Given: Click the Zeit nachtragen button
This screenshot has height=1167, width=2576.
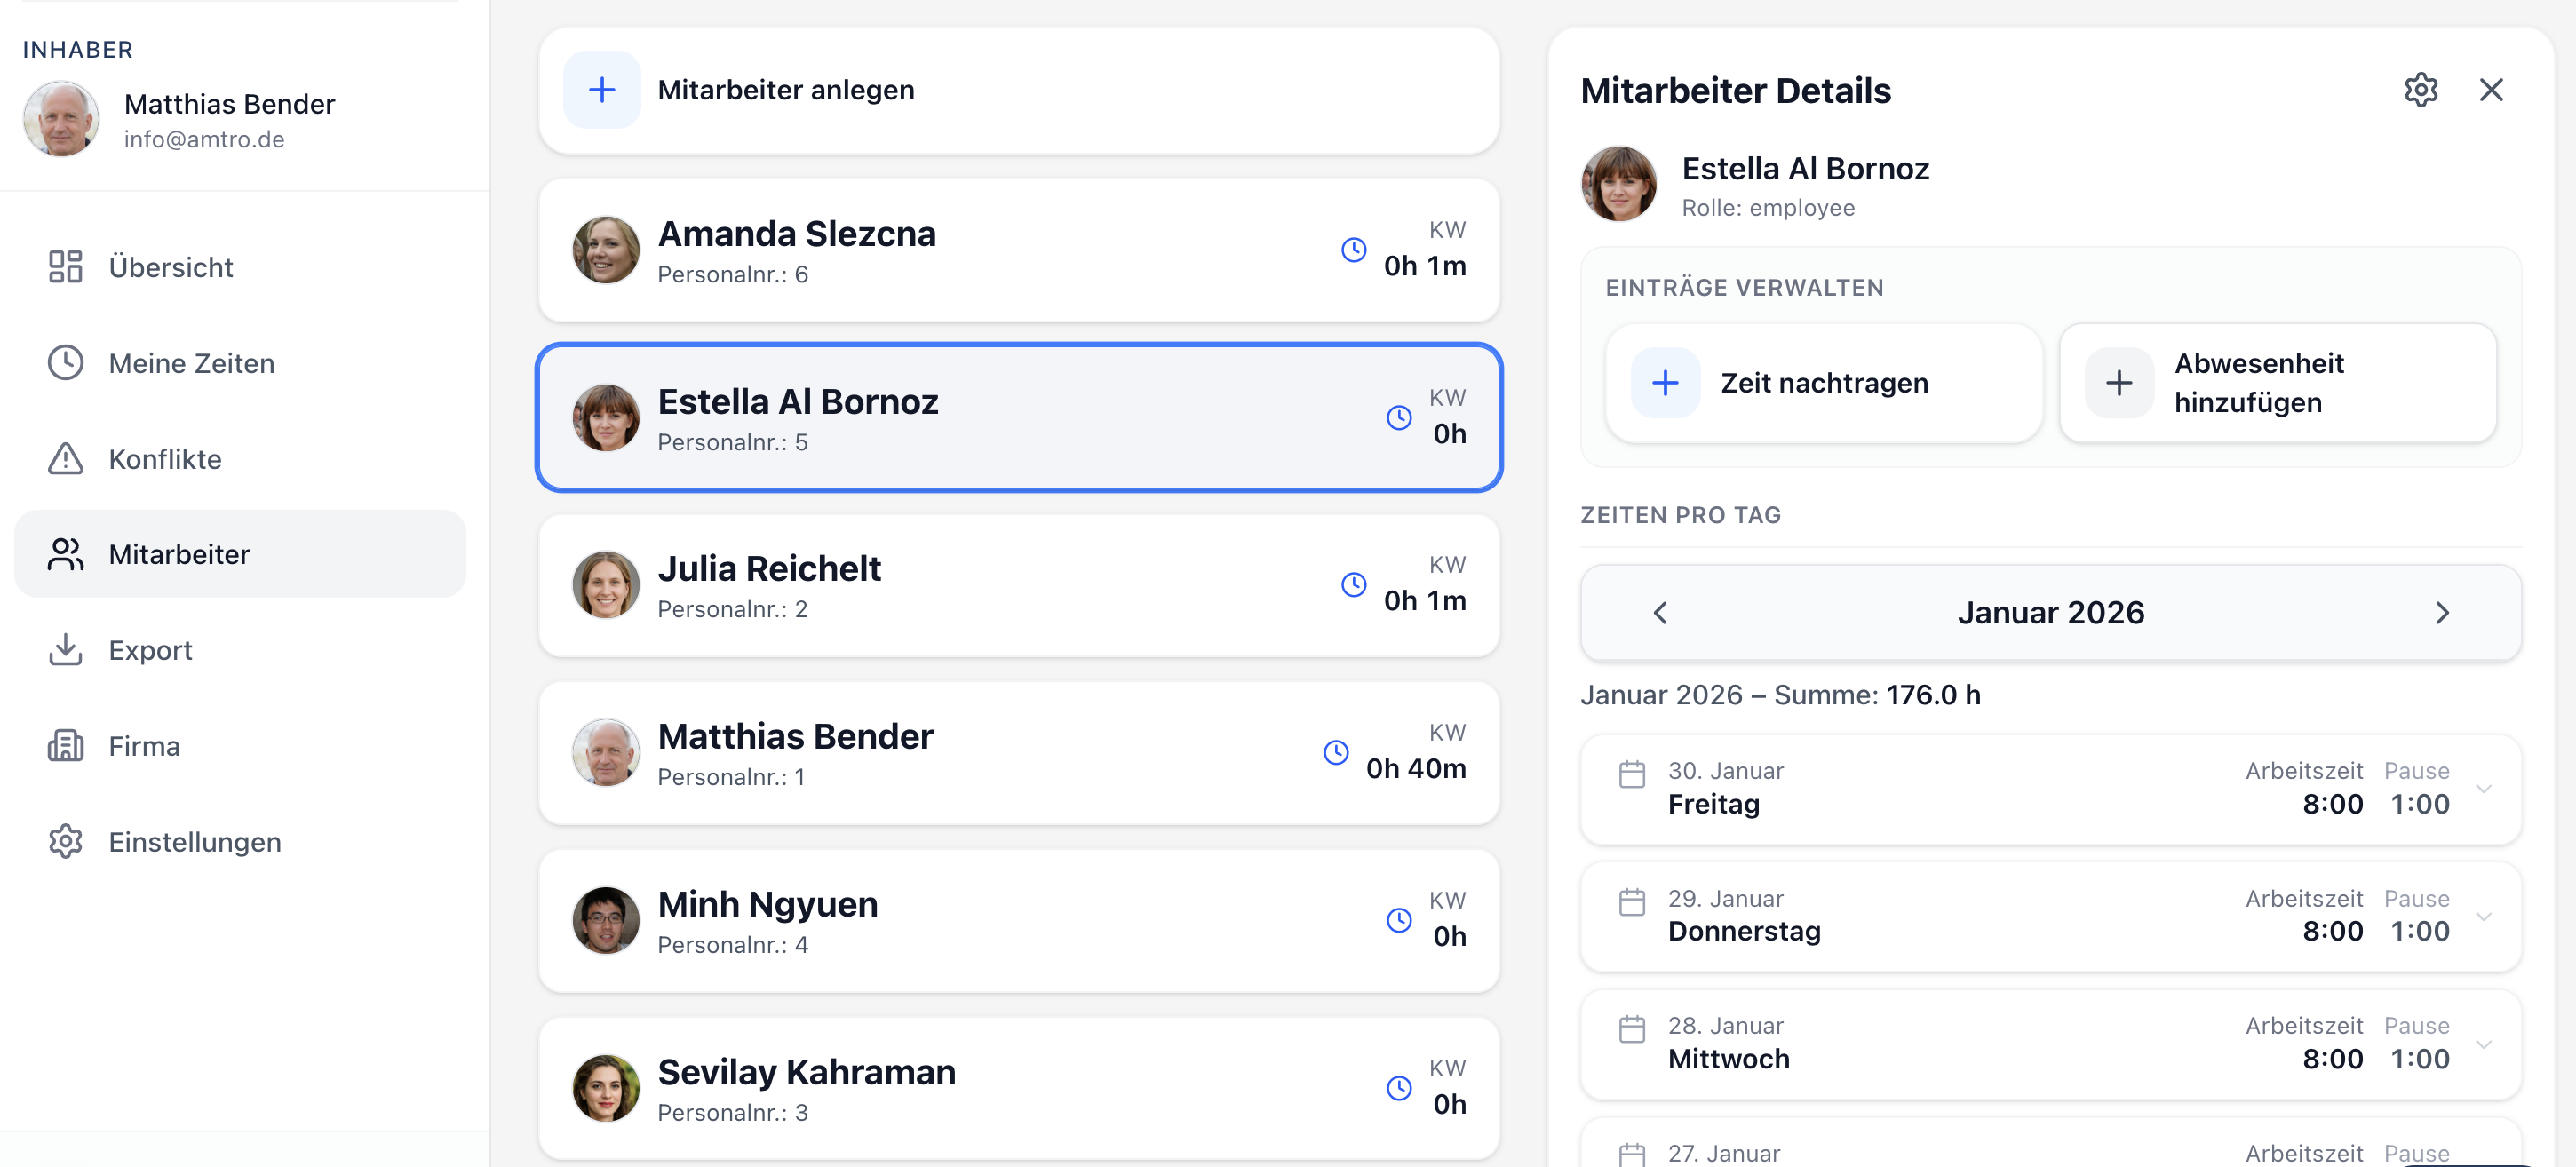Looking at the screenshot, I should pyautogui.click(x=1824, y=383).
